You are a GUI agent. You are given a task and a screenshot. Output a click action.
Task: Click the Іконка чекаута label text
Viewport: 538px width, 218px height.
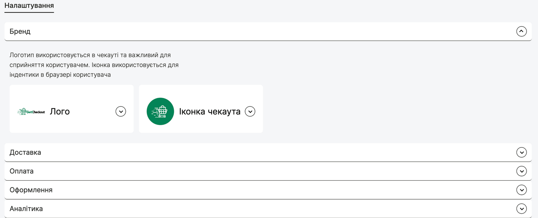point(210,112)
